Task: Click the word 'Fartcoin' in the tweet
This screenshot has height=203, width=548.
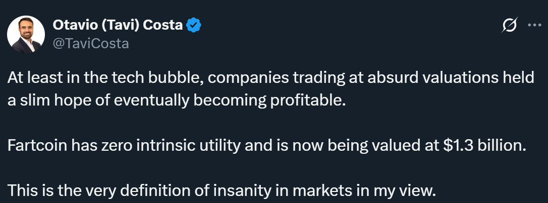Action: 37,146
